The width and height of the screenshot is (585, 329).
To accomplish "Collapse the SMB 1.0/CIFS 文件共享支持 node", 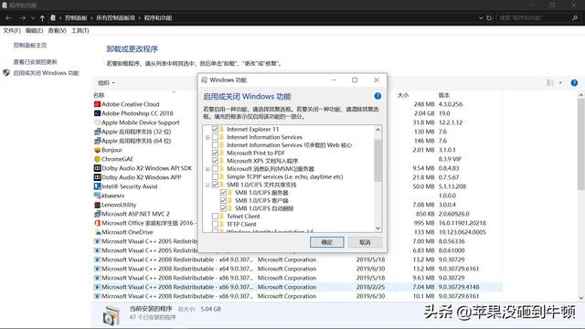I will pos(207,185).
